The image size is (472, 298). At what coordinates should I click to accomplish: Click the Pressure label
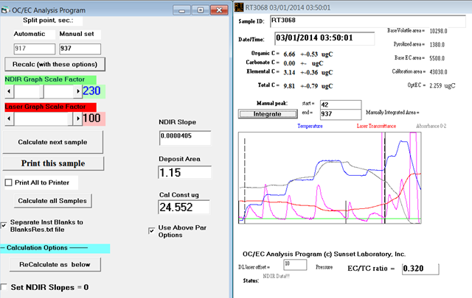click(324, 267)
